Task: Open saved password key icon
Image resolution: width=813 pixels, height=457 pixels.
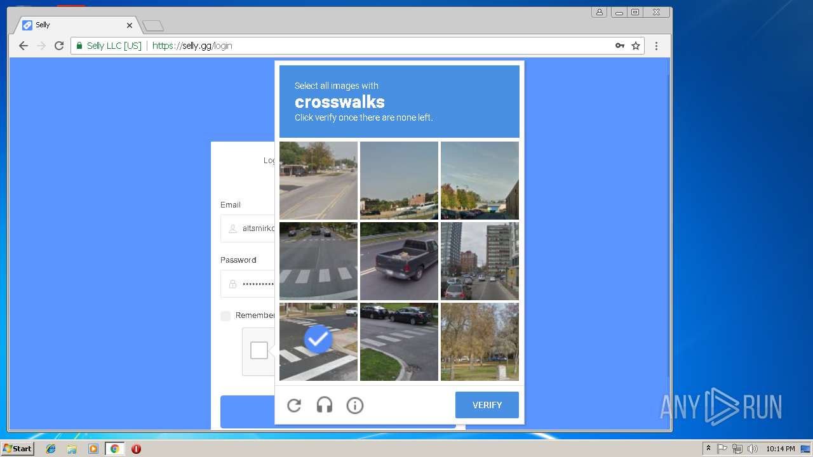Action: point(620,46)
